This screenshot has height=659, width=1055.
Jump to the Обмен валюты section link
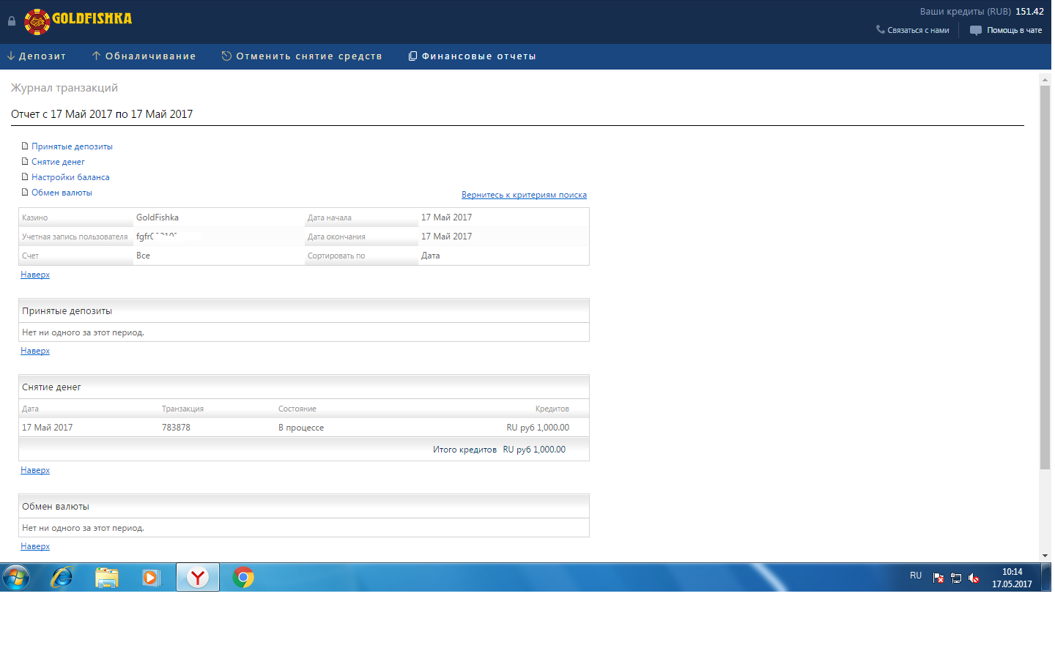pos(62,193)
